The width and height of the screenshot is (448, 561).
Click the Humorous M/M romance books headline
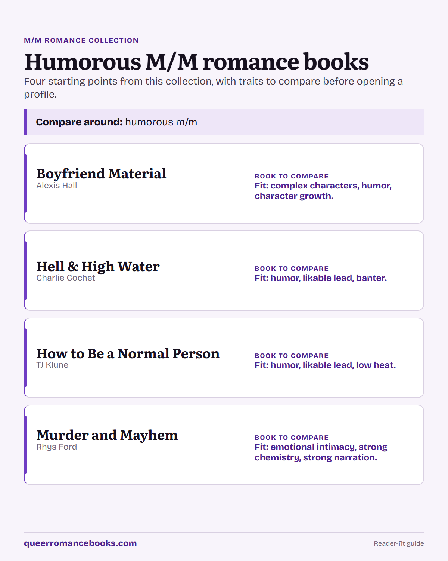pyautogui.click(x=196, y=62)
